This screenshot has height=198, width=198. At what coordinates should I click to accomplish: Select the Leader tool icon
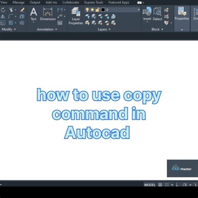(60, 16)
